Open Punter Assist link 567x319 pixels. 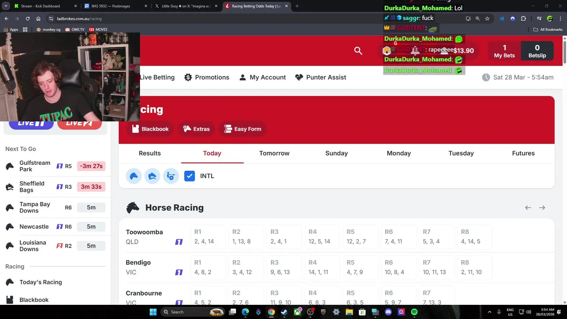pyautogui.click(x=320, y=77)
